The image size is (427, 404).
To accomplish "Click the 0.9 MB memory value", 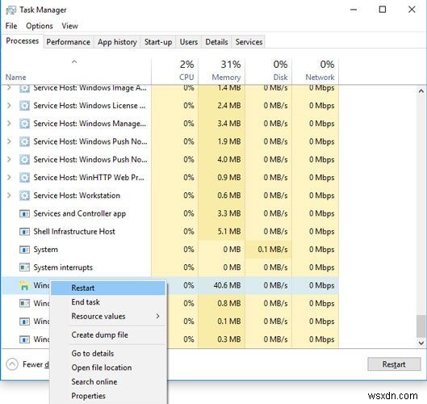I will [229, 178].
